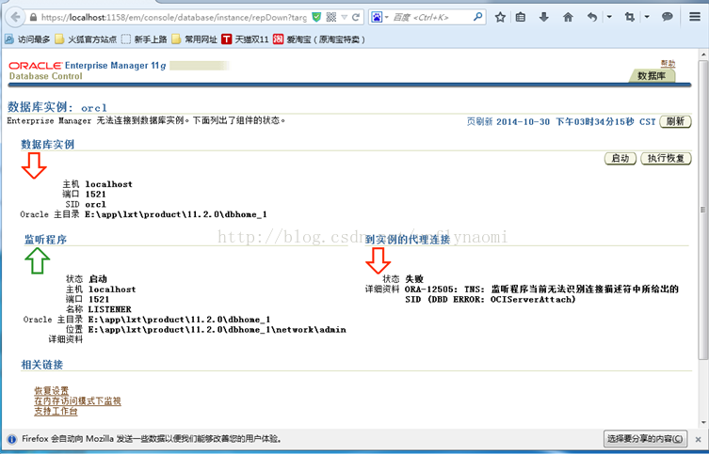709x454 pixels.
Task: Click the SID value orcl
Action: 95,204
